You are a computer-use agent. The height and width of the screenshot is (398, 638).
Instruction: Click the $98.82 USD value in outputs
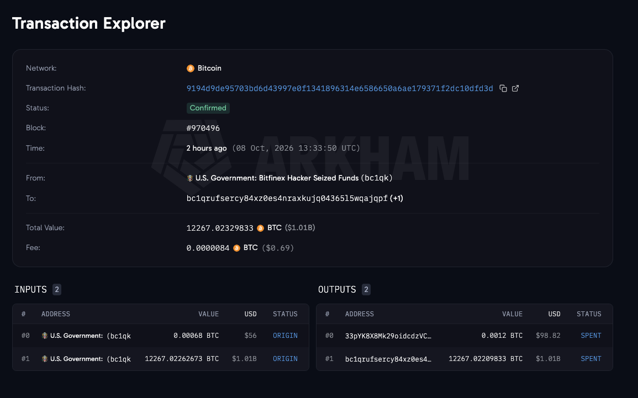click(548, 336)
